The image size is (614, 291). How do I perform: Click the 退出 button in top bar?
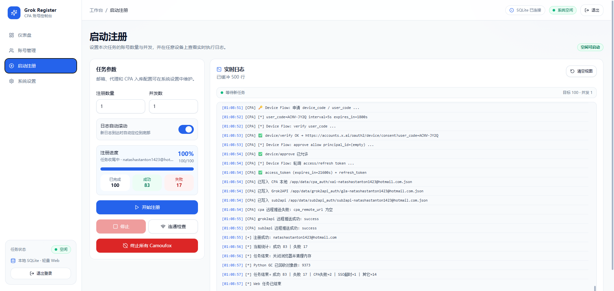[x=592, y=10]
